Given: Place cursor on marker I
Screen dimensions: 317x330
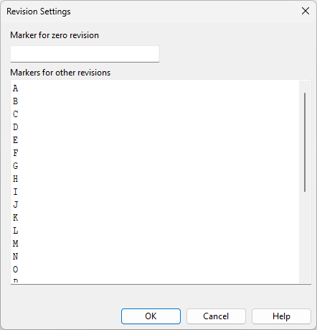Looking at the screenshot, I should point(16,192).
